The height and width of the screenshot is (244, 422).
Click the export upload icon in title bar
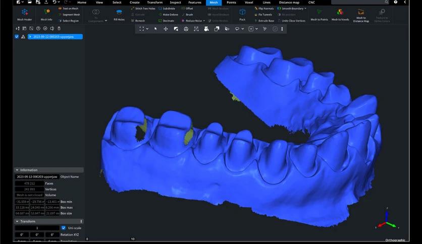click(x=46, y=2)
